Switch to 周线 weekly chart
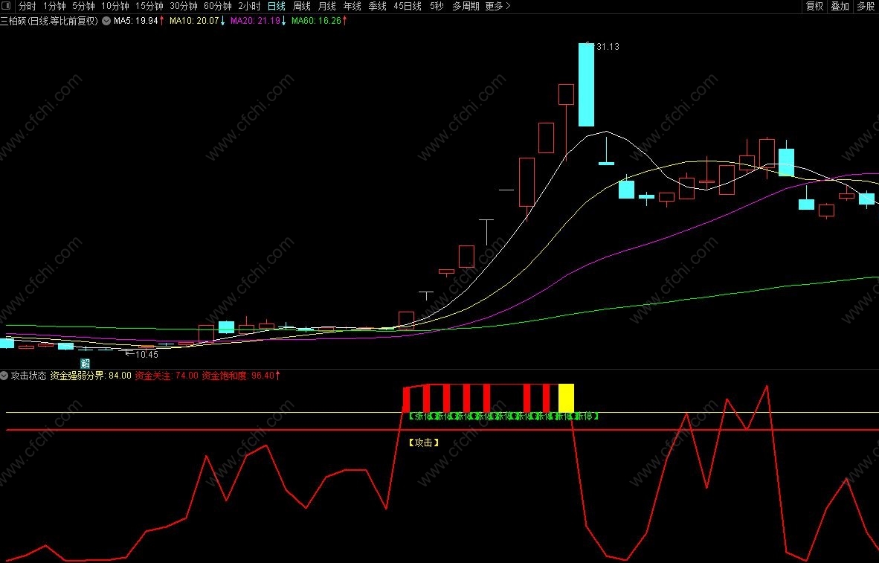The image size is (879, 563). (302, 6)
